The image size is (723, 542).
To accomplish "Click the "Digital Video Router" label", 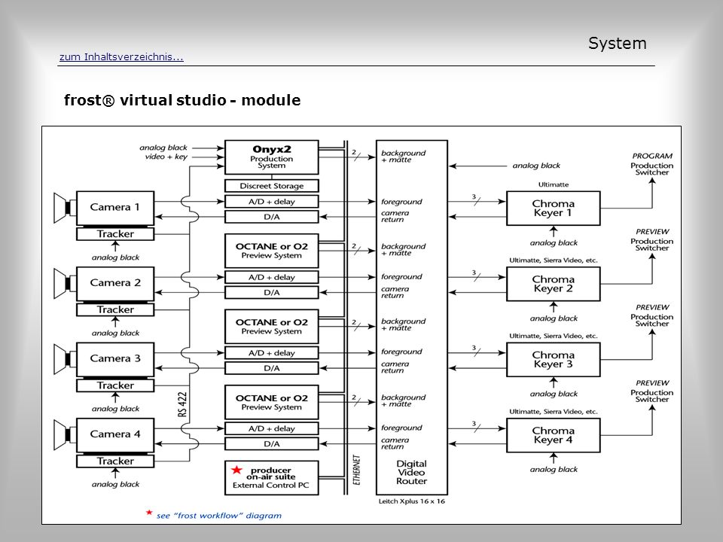I will coord(411,473).
